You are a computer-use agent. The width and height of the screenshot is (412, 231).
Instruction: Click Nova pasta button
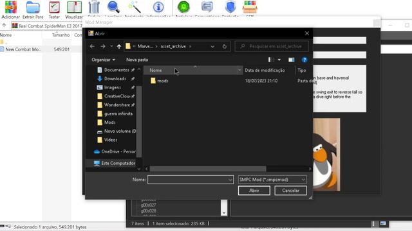coord(137,60)
